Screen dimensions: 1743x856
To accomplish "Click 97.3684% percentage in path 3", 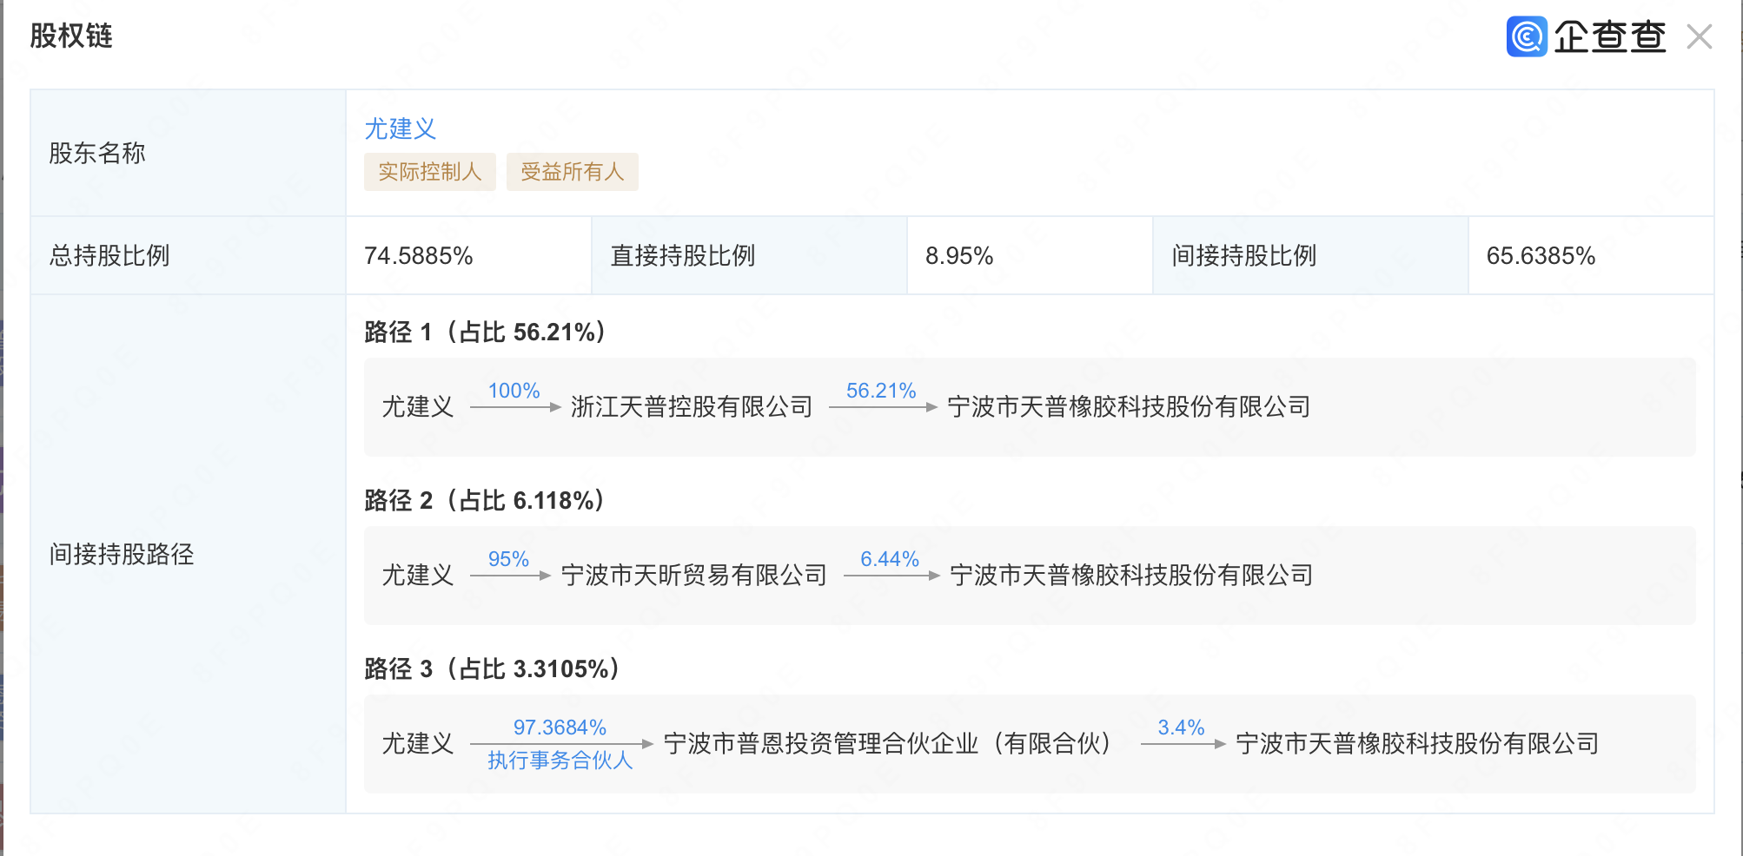I will [560, 728].
